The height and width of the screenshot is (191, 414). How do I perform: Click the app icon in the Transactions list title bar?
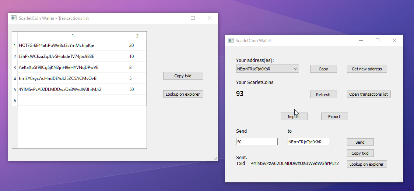coord(14,18)
